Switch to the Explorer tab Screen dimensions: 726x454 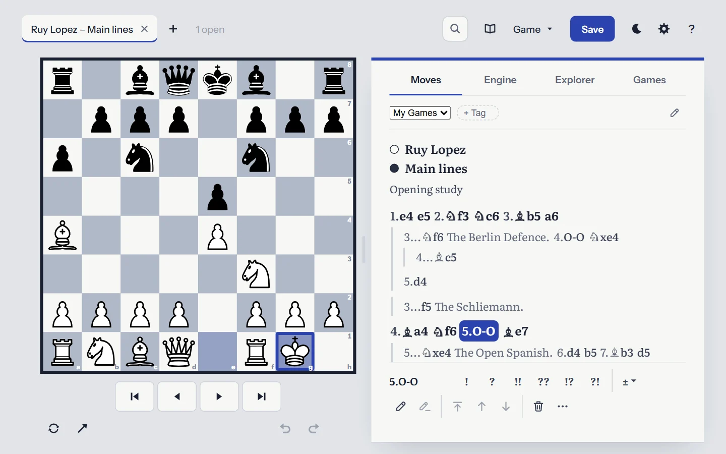[x=575, y=80]
